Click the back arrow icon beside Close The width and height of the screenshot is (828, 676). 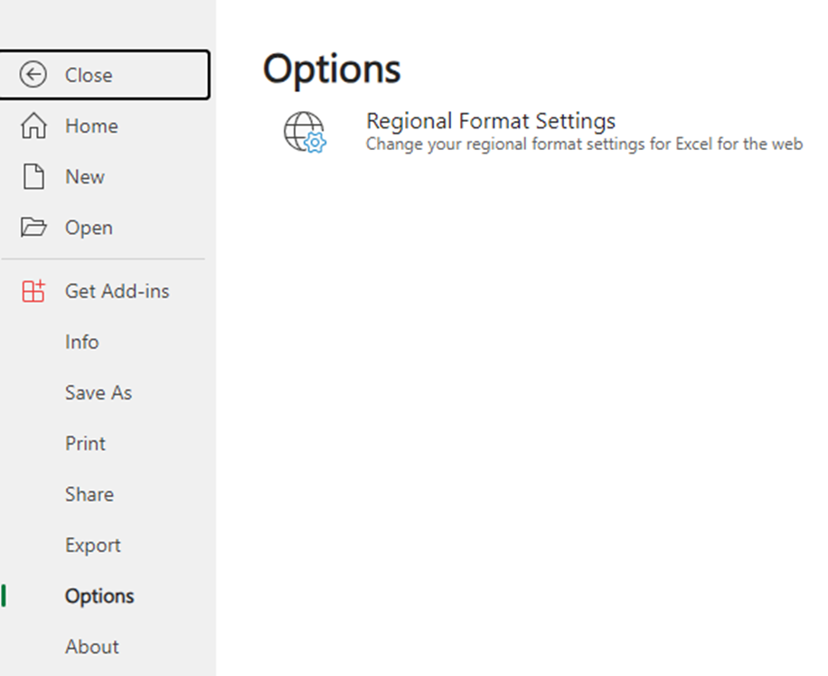point(33,75)
